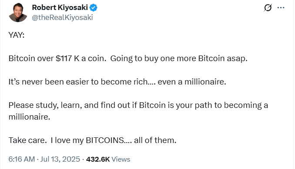Click the blue verified badge
This screenshot has width=295, height=169.
[x=93, y=8]
